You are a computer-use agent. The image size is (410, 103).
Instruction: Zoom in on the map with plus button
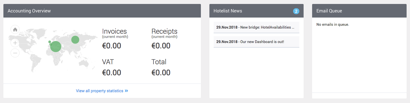[15, 43]
